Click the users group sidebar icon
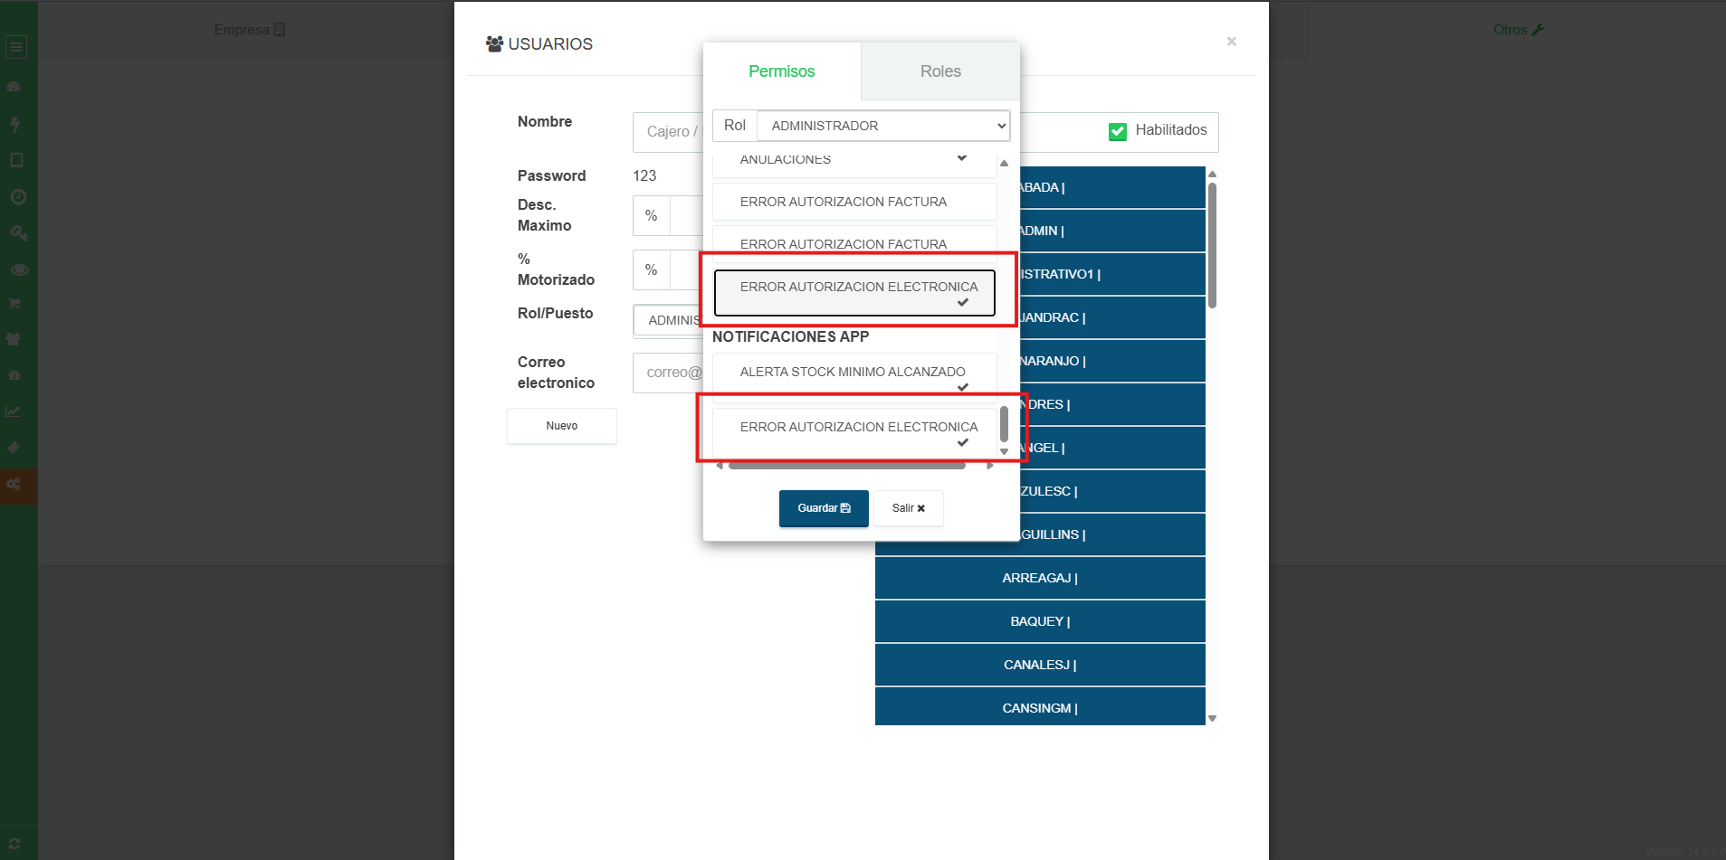Viewport: 1726px width, 860px height. pyautogui.click(x=14, y=339)
